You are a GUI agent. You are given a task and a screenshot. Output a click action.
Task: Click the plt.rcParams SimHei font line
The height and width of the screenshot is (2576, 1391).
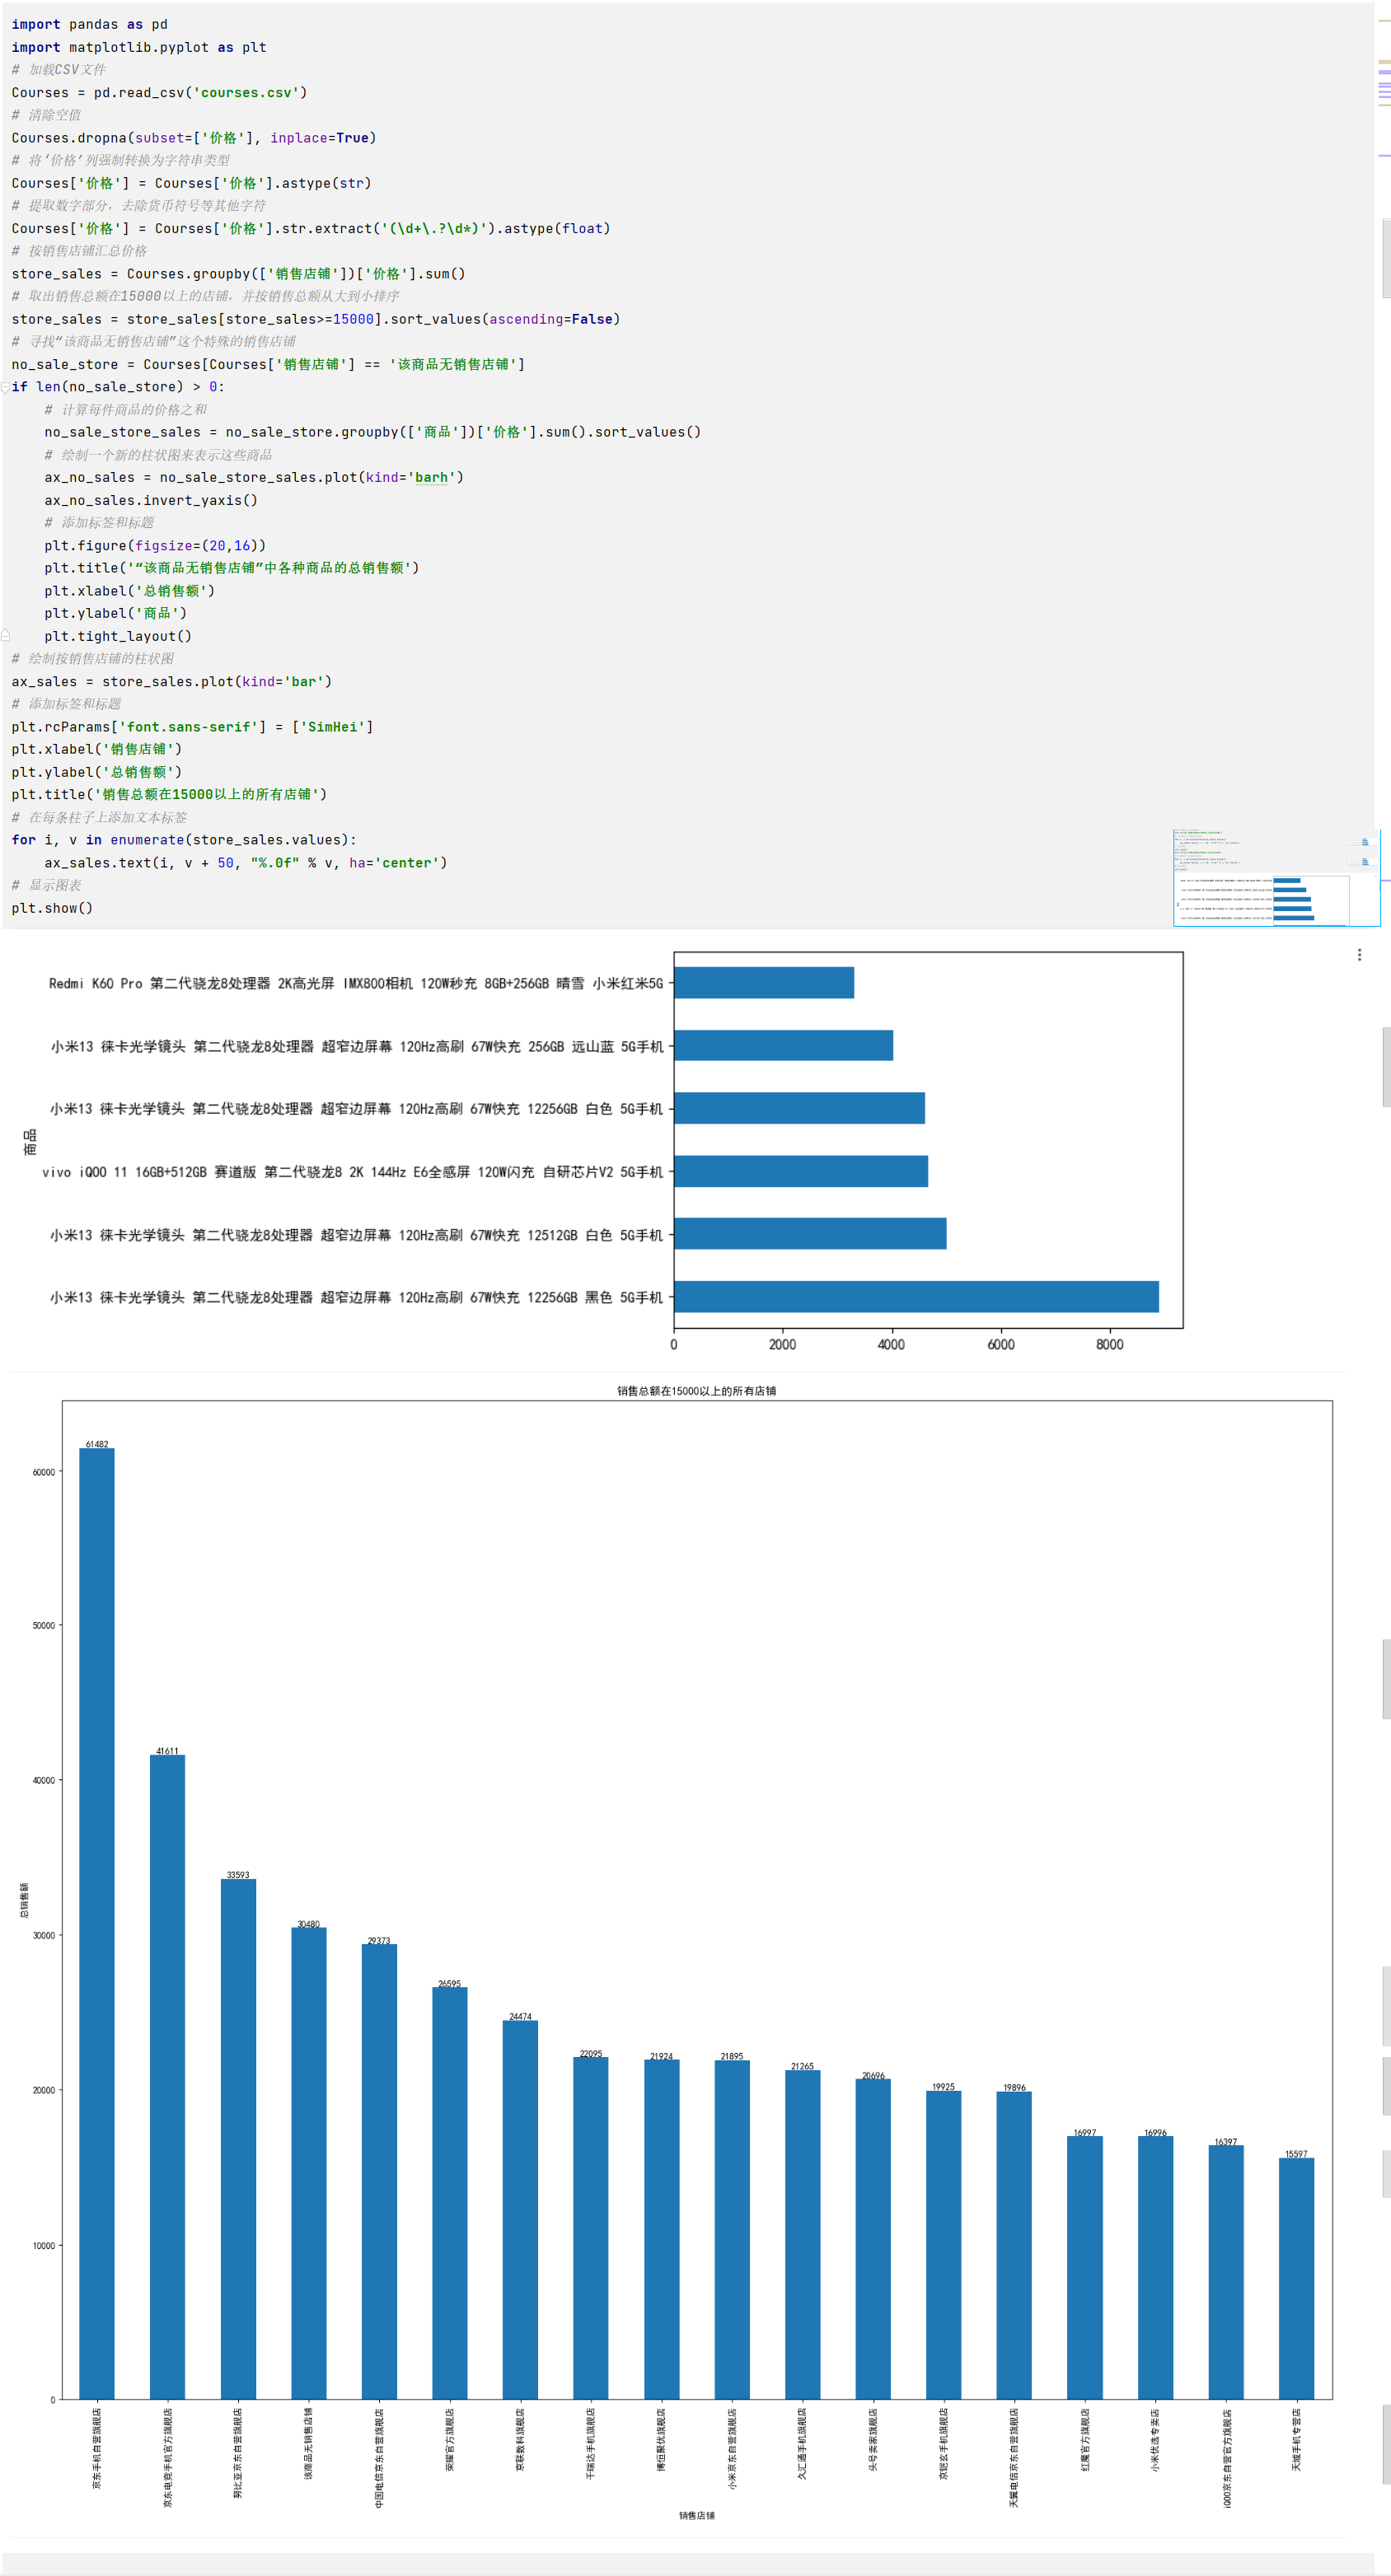193,727
